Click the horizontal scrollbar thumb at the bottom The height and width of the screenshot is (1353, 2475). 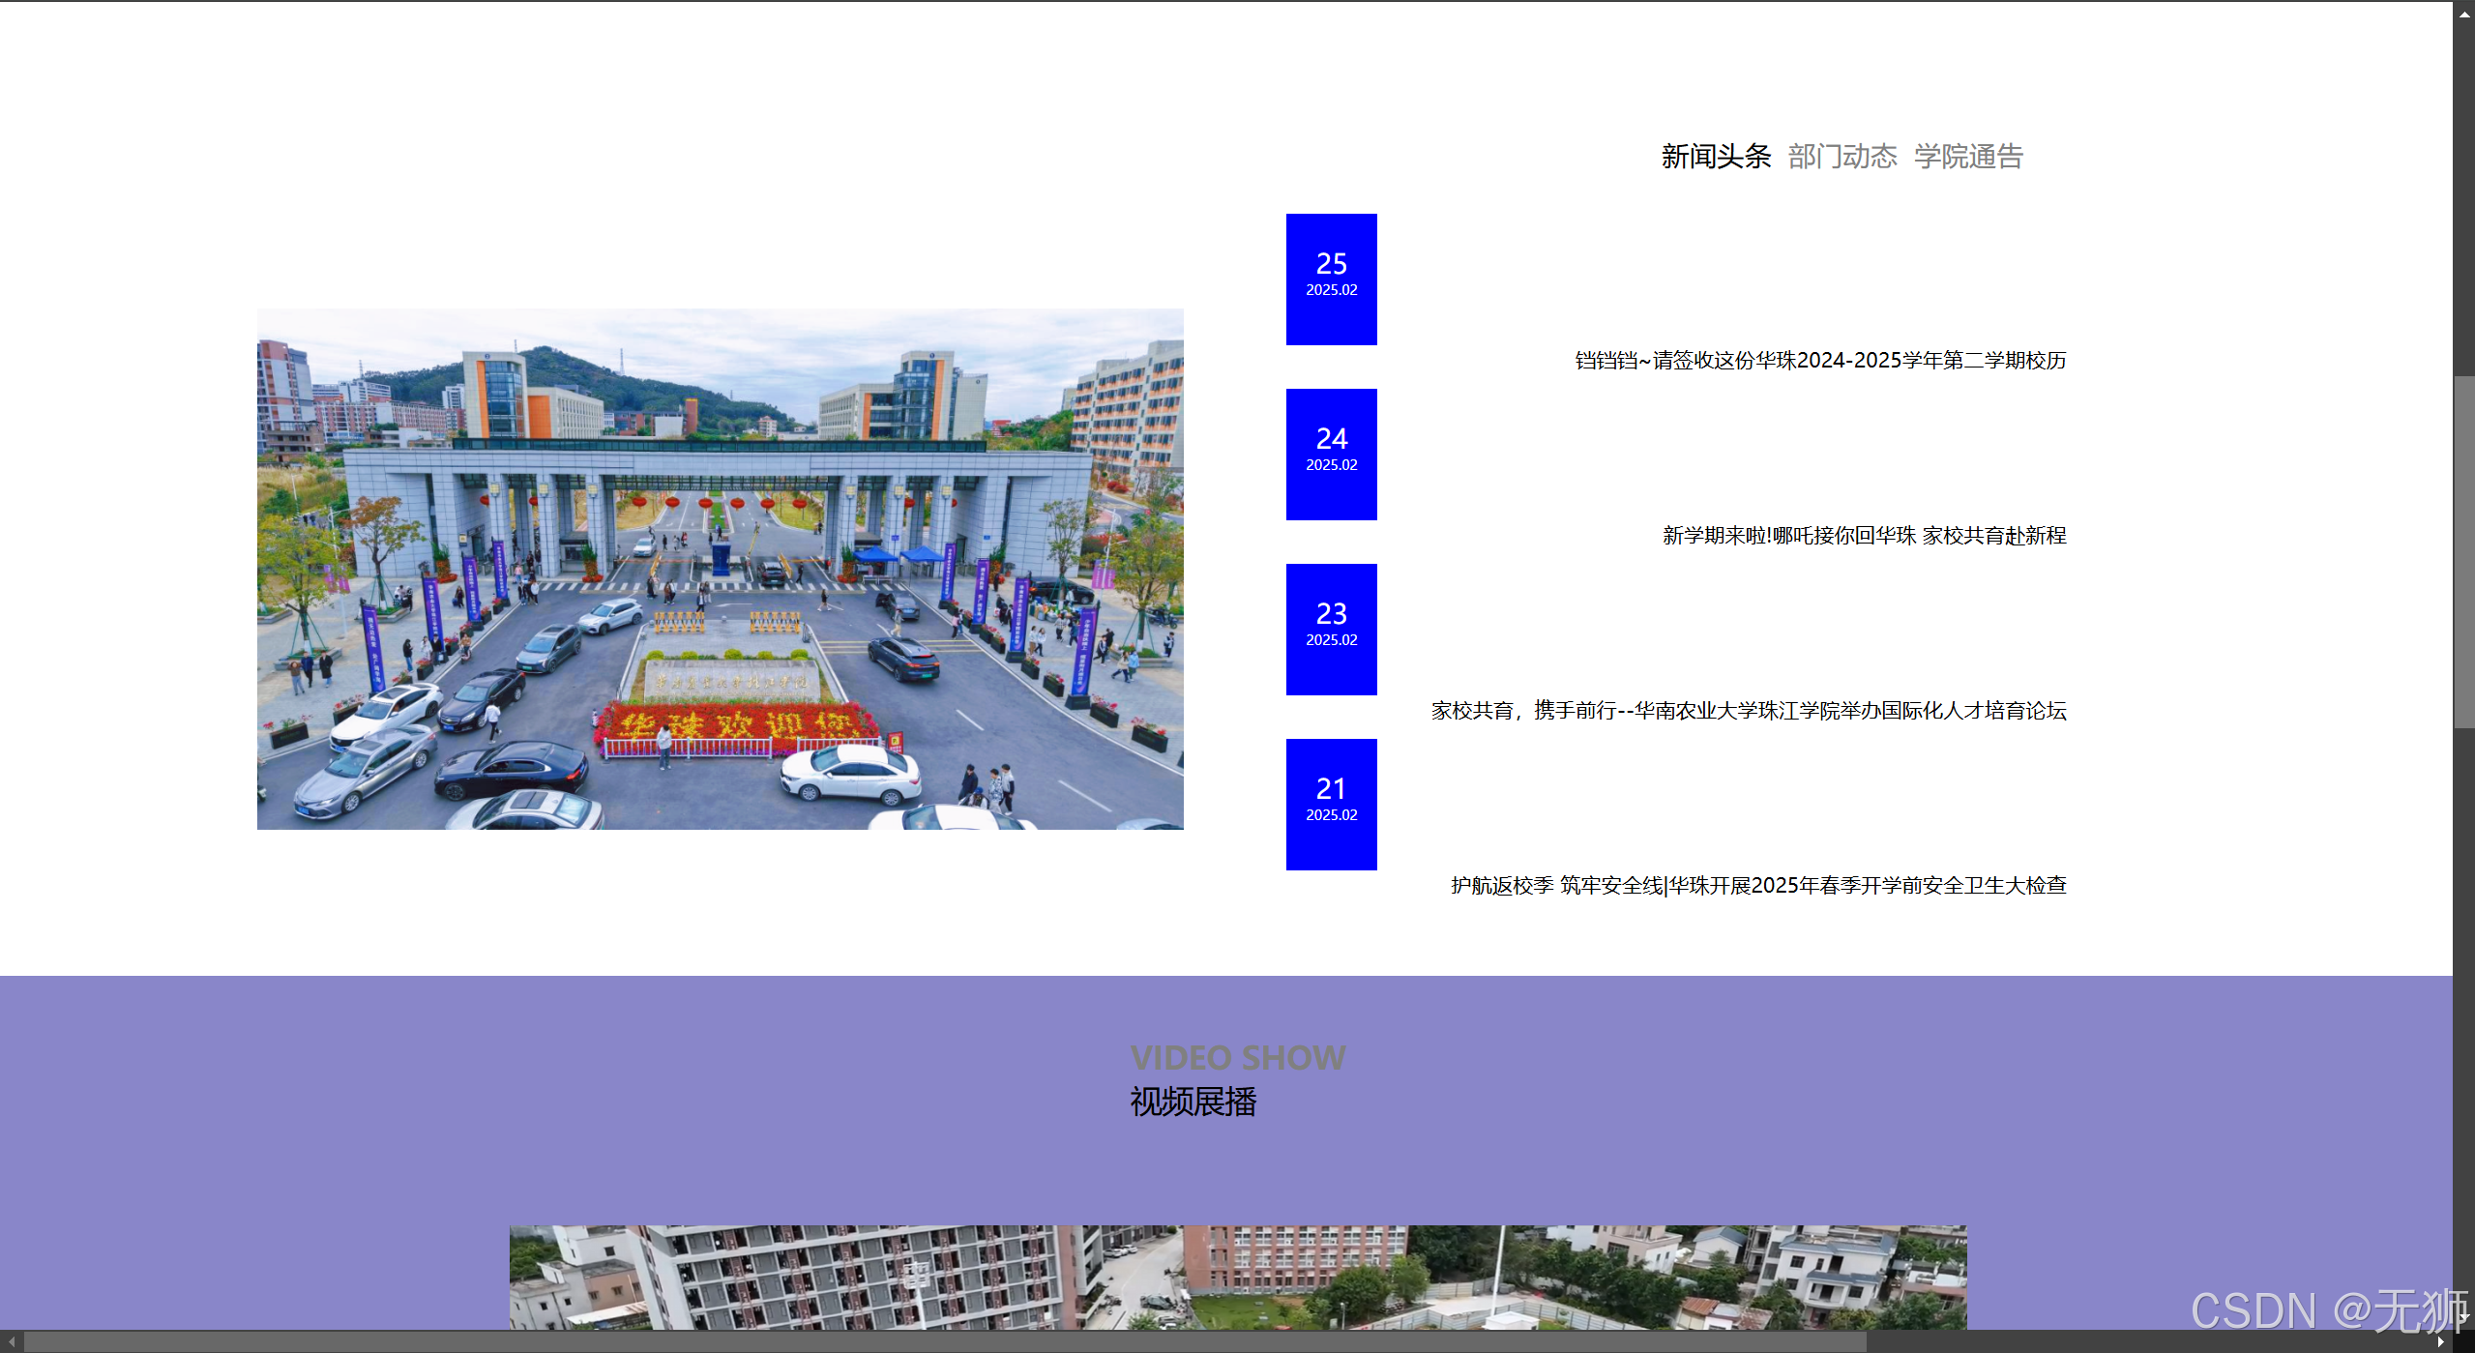(x=943, y=1342)
